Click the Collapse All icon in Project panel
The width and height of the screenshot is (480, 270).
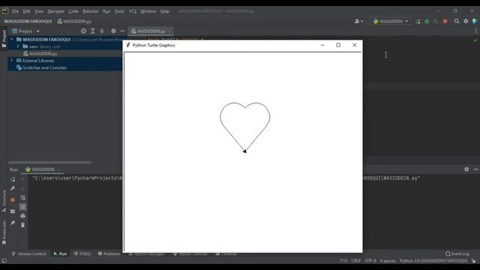click(x=102, y=31)
